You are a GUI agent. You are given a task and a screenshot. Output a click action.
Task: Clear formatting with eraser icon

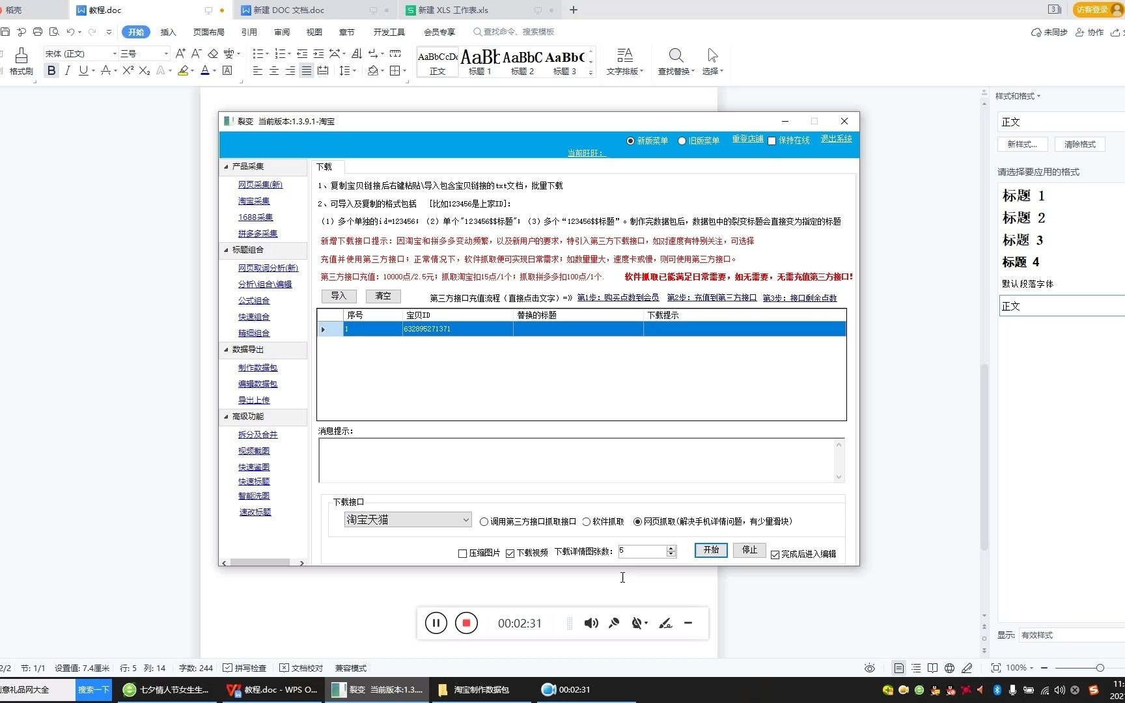pos(213,53)
